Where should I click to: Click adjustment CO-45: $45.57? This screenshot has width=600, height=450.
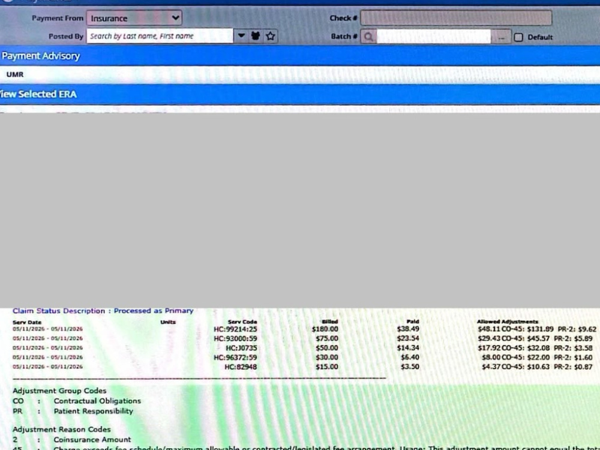[x=526, y=338]
